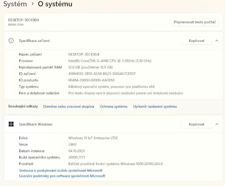Screen dimensions: 225x186
Task: Click the B85M-D3H model text under the PC name
Action: 16,25
